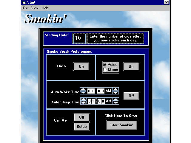Open the File menu
Viewport: 191px width, 143px height.
pos(25,8)
